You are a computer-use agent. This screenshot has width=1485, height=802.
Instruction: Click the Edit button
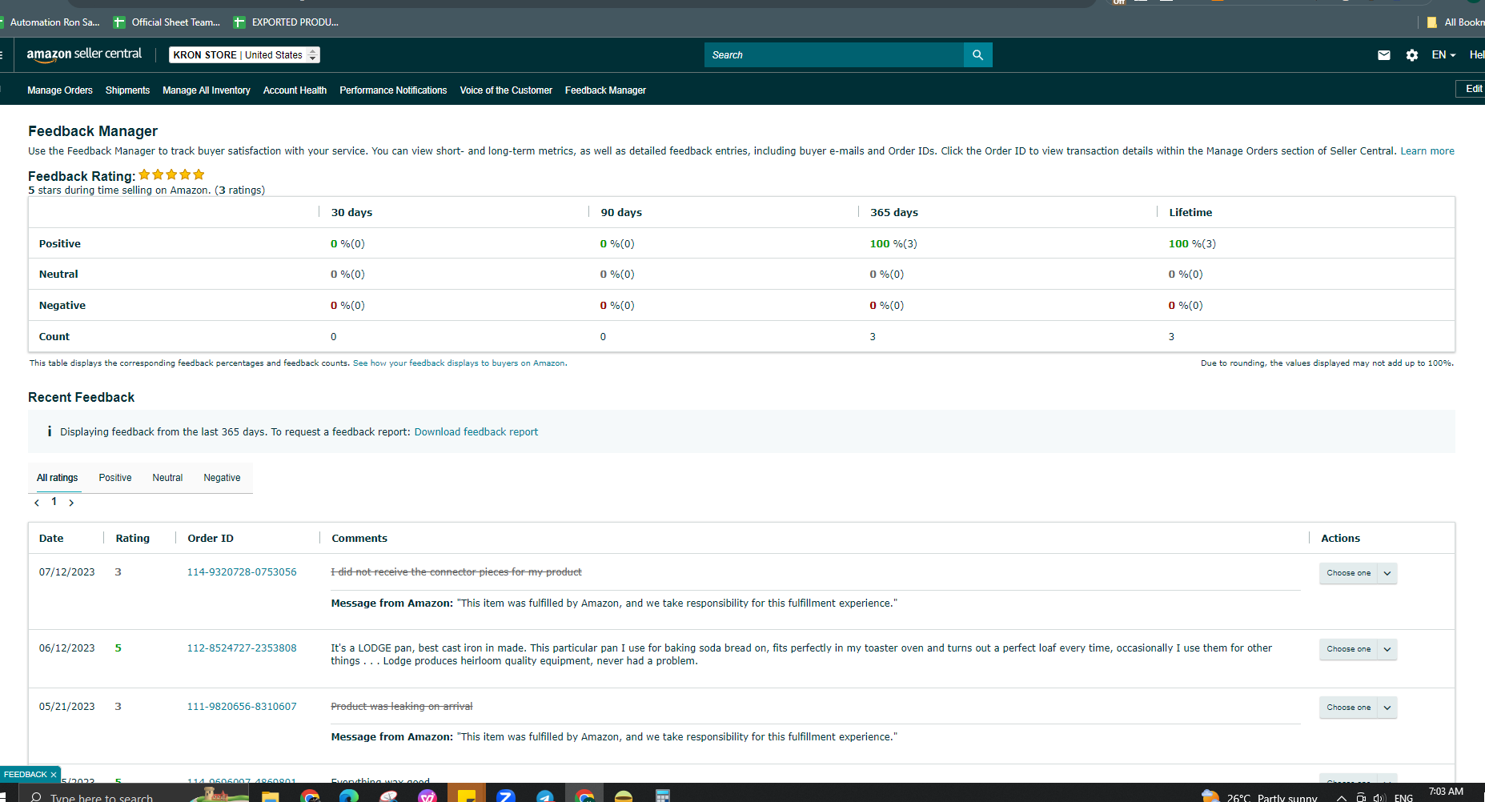coord(1471,89)
